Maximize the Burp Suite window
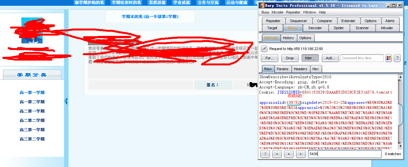Viewport: 408px width, 167px height. [393, 5]
